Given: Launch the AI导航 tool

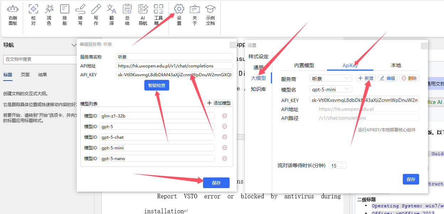Looking at the screenshot, I should click(x=143, y=15).
